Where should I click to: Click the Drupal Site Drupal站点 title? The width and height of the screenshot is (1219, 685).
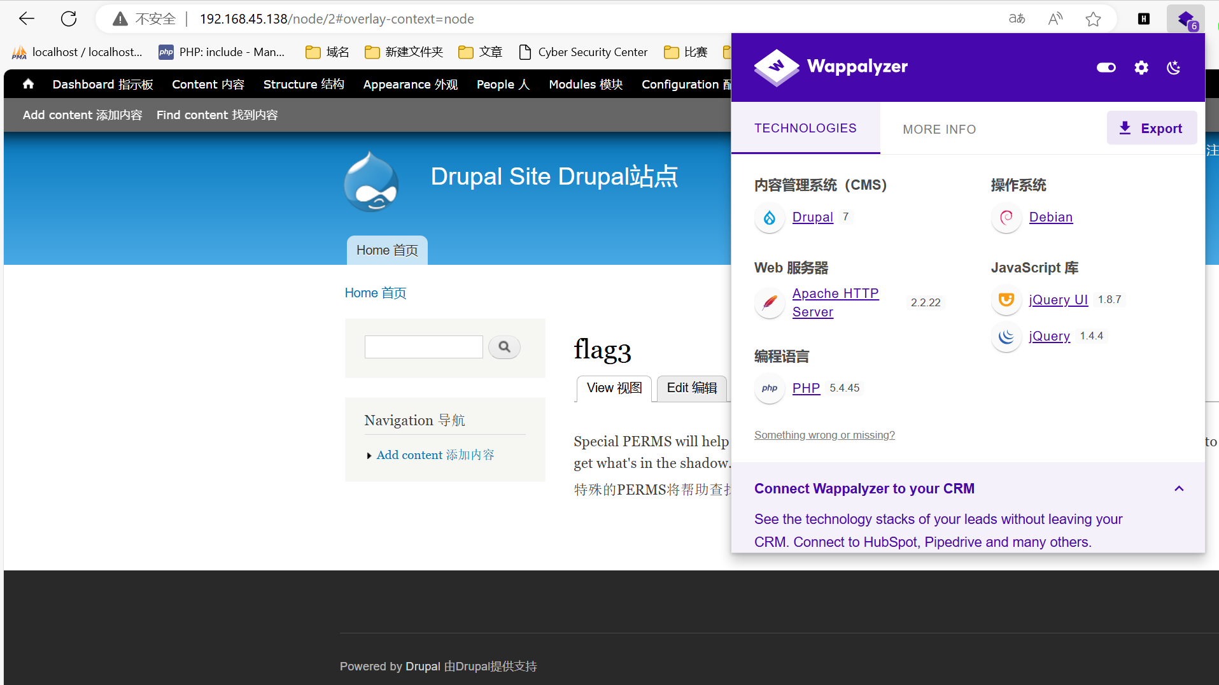554,176
